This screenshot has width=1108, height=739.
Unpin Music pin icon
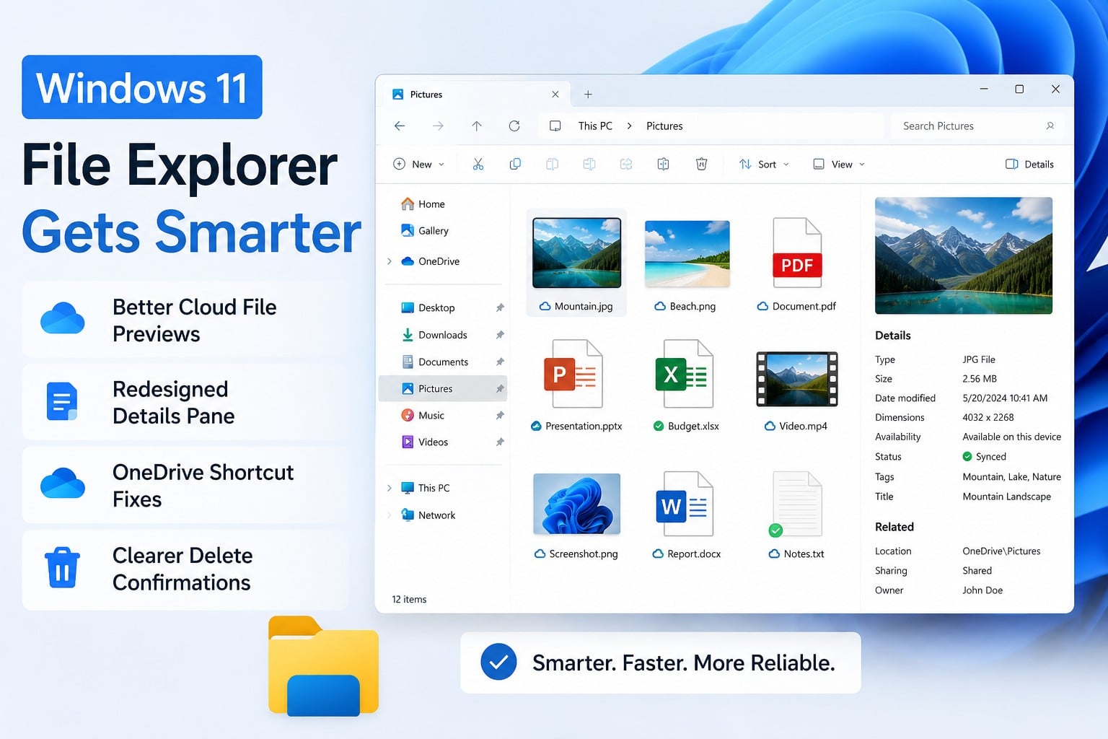click(500, 415)
